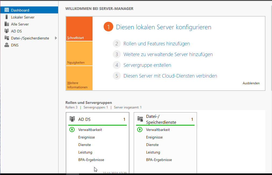Click green Verwaltbarkeit status icon in AD DS tile
This screenshot has width=272, height=175.
[72, 130]
